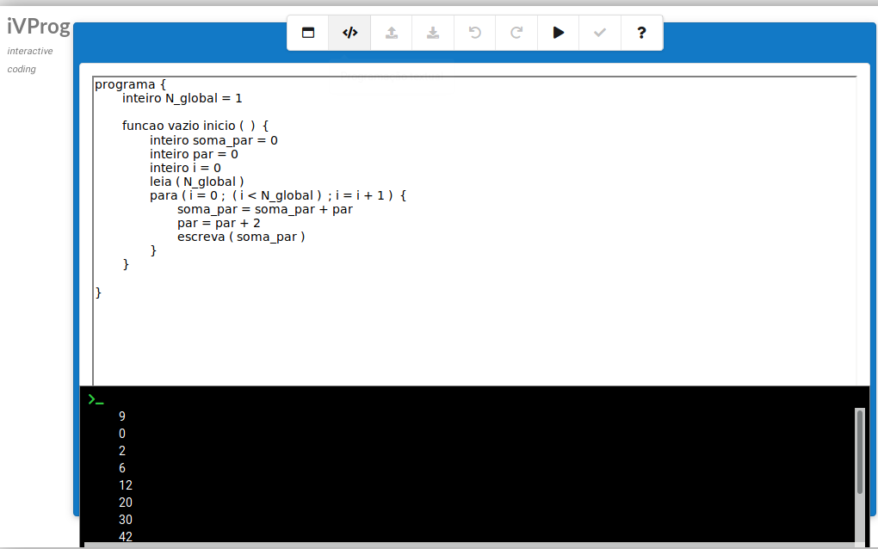878x549 pixels.
Task: Select the textual code view icon
Action: coord(349,33)
